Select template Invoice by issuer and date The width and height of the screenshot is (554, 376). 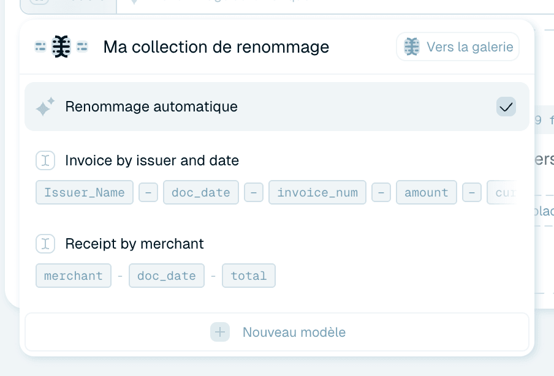[x=152, y=160]
